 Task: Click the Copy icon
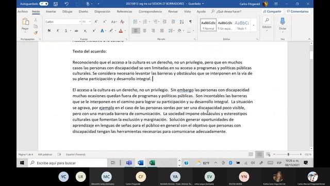[x=36, y=26]
